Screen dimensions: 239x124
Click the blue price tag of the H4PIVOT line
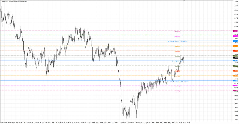pyautogui.click(x=236, y=61)
